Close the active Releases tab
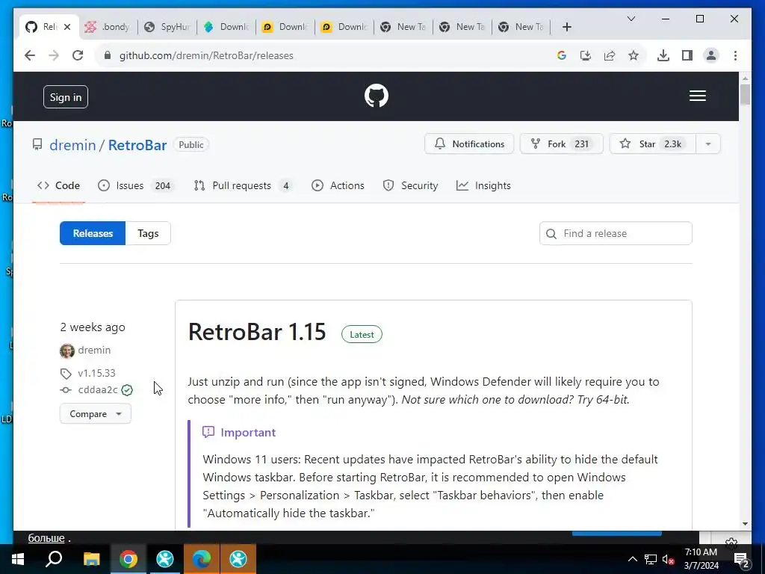The image size is (765, 574). 67,27
